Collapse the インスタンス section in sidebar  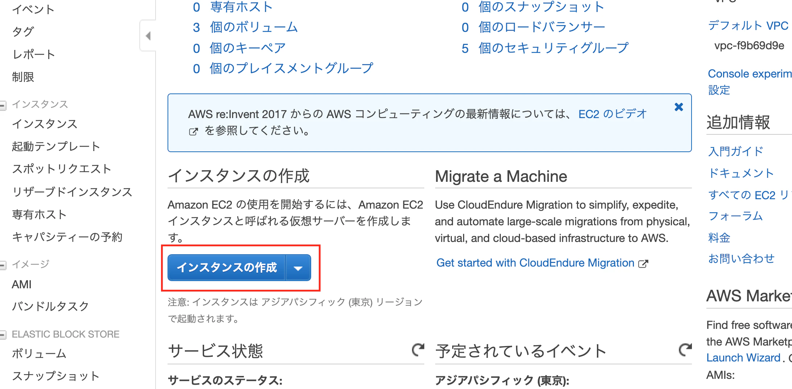[x=3, y=105]
